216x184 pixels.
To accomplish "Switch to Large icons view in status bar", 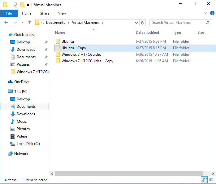I will [211, 180].
